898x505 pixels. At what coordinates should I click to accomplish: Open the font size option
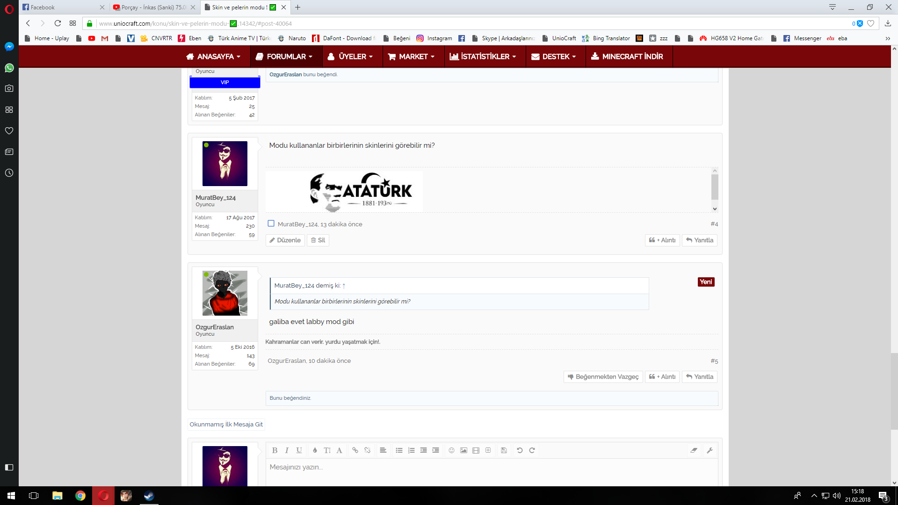[x=327, y=450]
